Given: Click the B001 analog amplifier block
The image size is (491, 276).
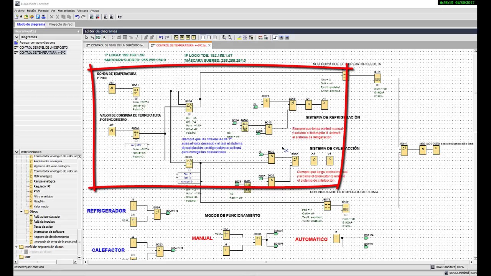Looking at the screenshot, I should (x=136, y=91).
